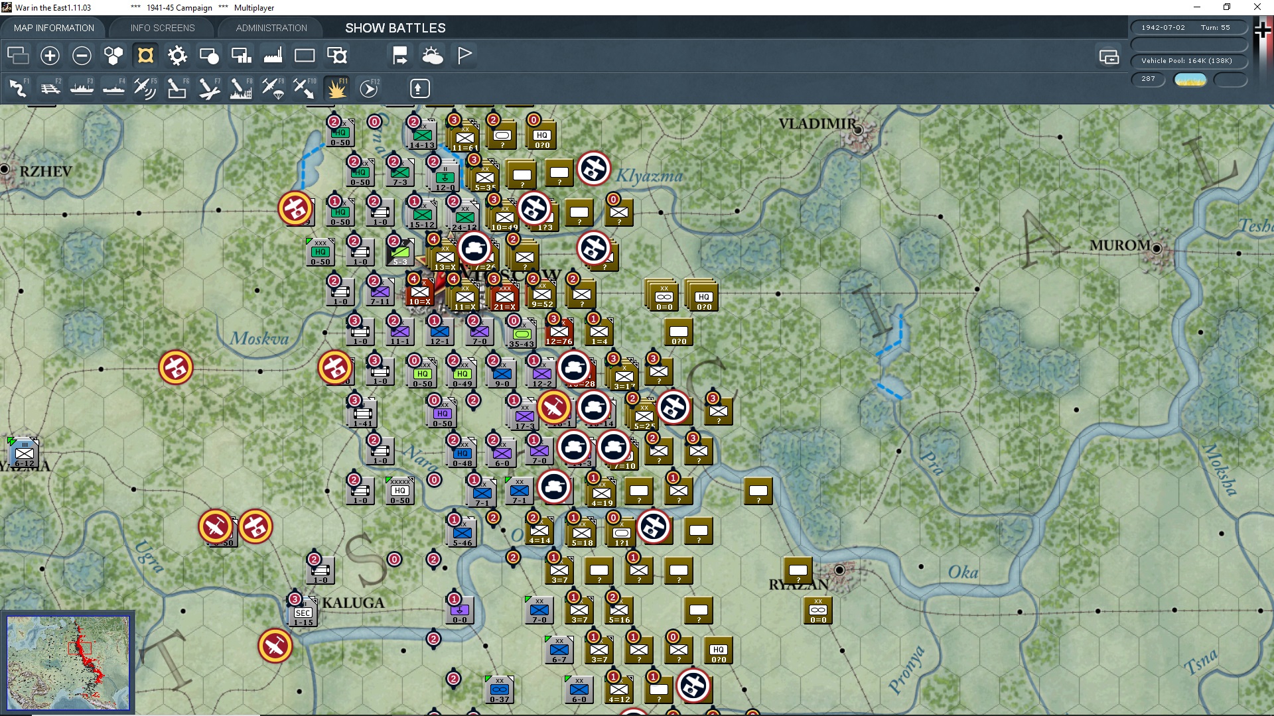The image size is (1274, 716).
Task: Click the rectangle-with-gear icon
Action: pyautogui.click(x=336, y=55)
